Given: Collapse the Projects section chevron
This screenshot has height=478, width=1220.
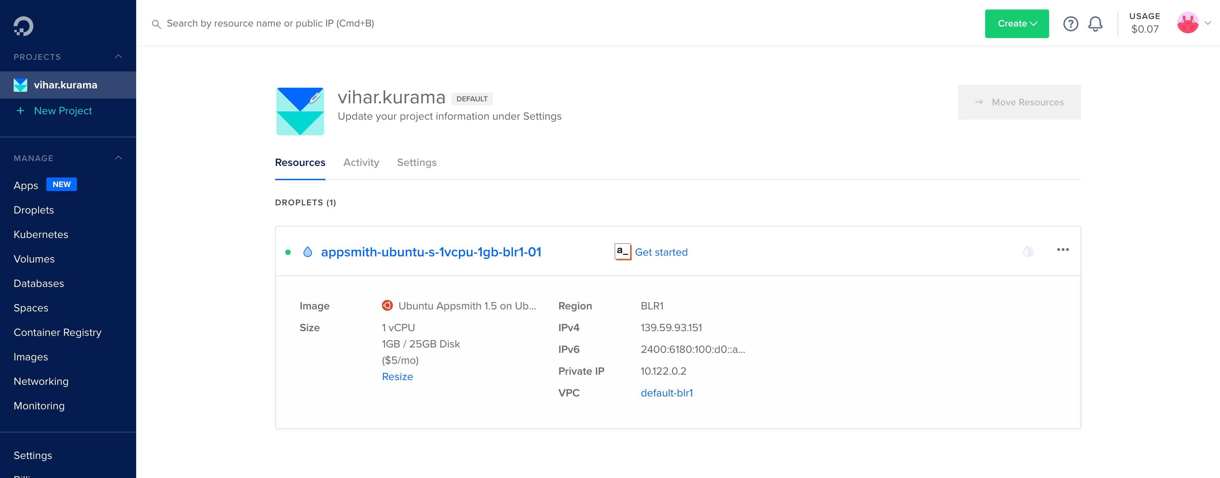Looking at the screenshot, I should (118, 57).
